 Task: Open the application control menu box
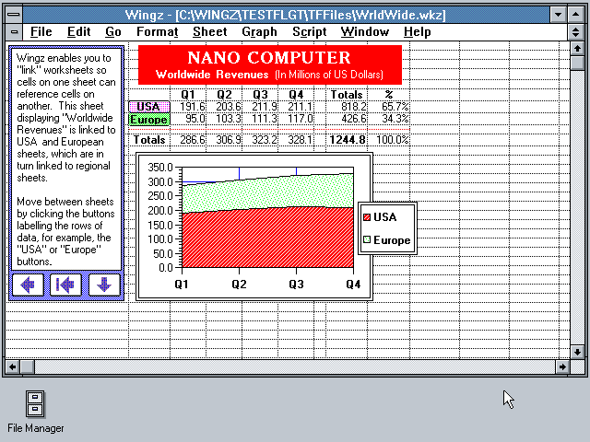tap(14, 15)
